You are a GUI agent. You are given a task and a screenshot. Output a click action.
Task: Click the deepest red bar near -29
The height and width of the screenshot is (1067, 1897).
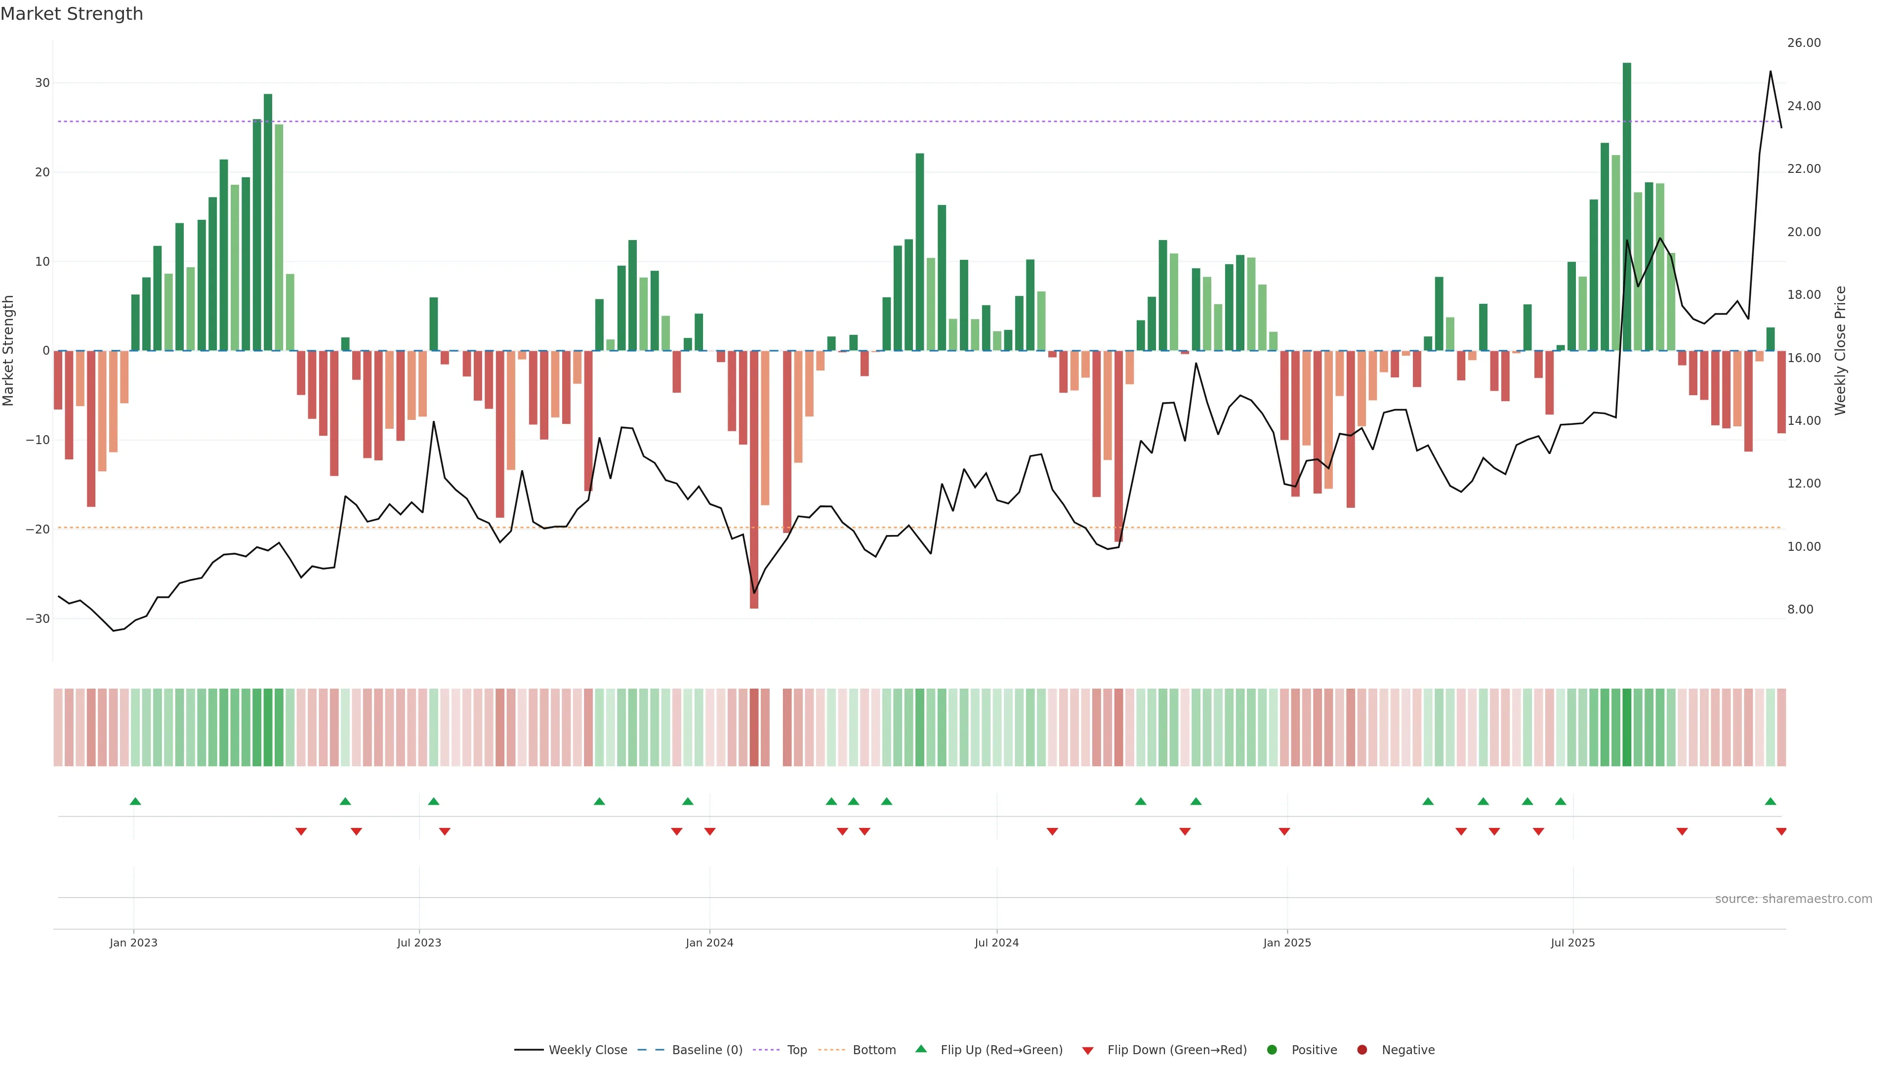754,479
